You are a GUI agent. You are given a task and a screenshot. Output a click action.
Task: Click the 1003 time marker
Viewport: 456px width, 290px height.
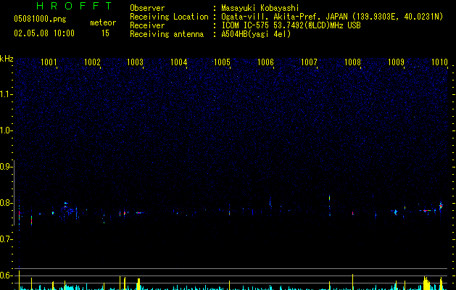(x=136, y=62)
